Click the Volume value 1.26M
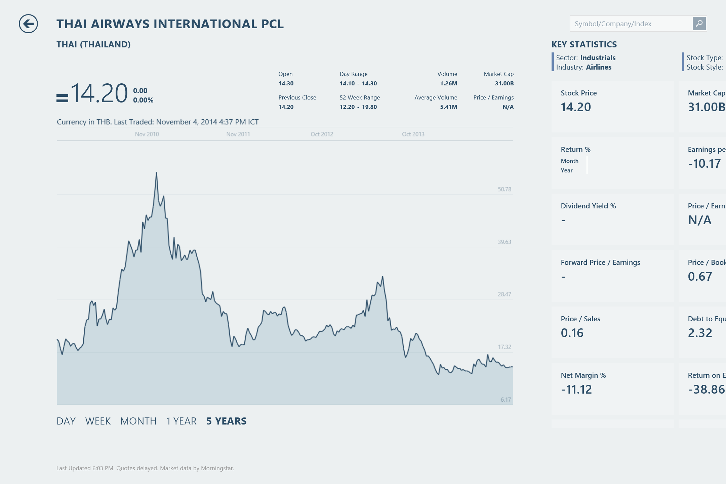The height and width of the screenshot is (484, 726). tap(449, 83)
